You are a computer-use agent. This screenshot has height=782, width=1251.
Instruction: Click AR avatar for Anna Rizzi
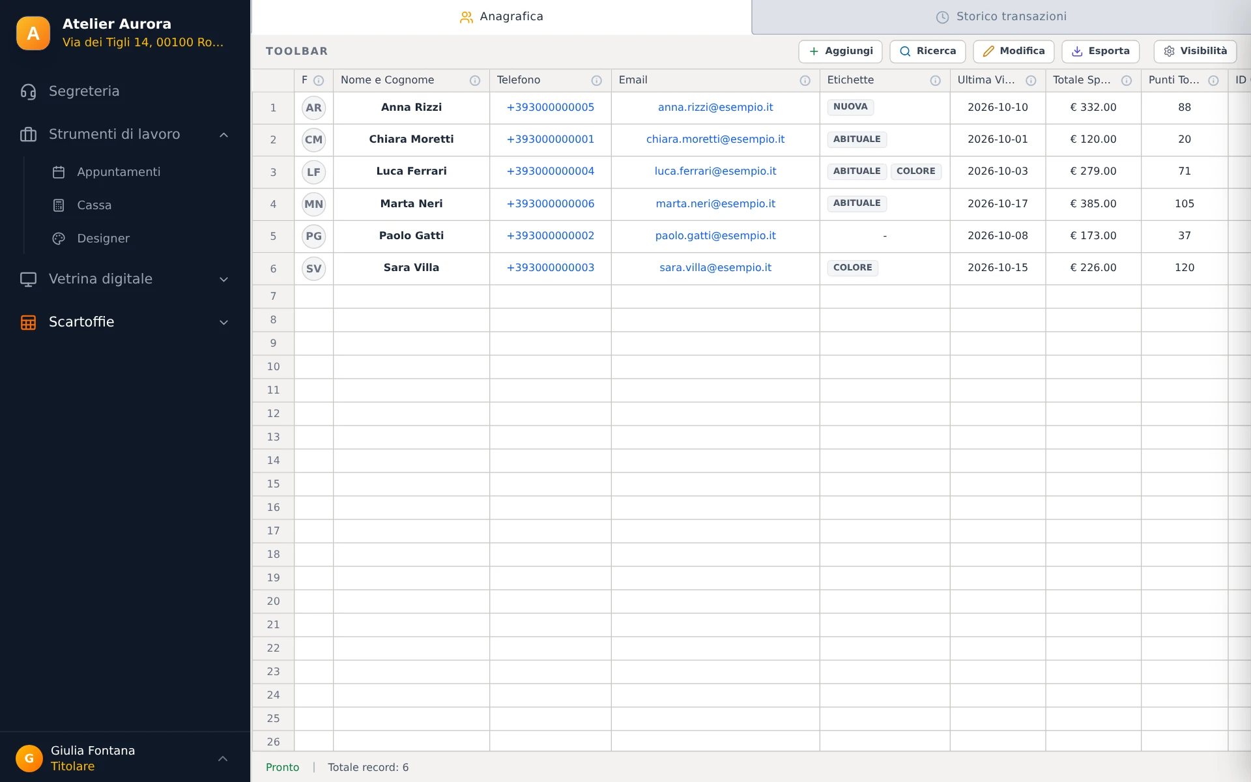(x=313, y=108)
